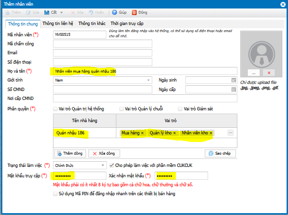
Task: Click the employee avatar placeholder image
Action: tap(262, 54)
